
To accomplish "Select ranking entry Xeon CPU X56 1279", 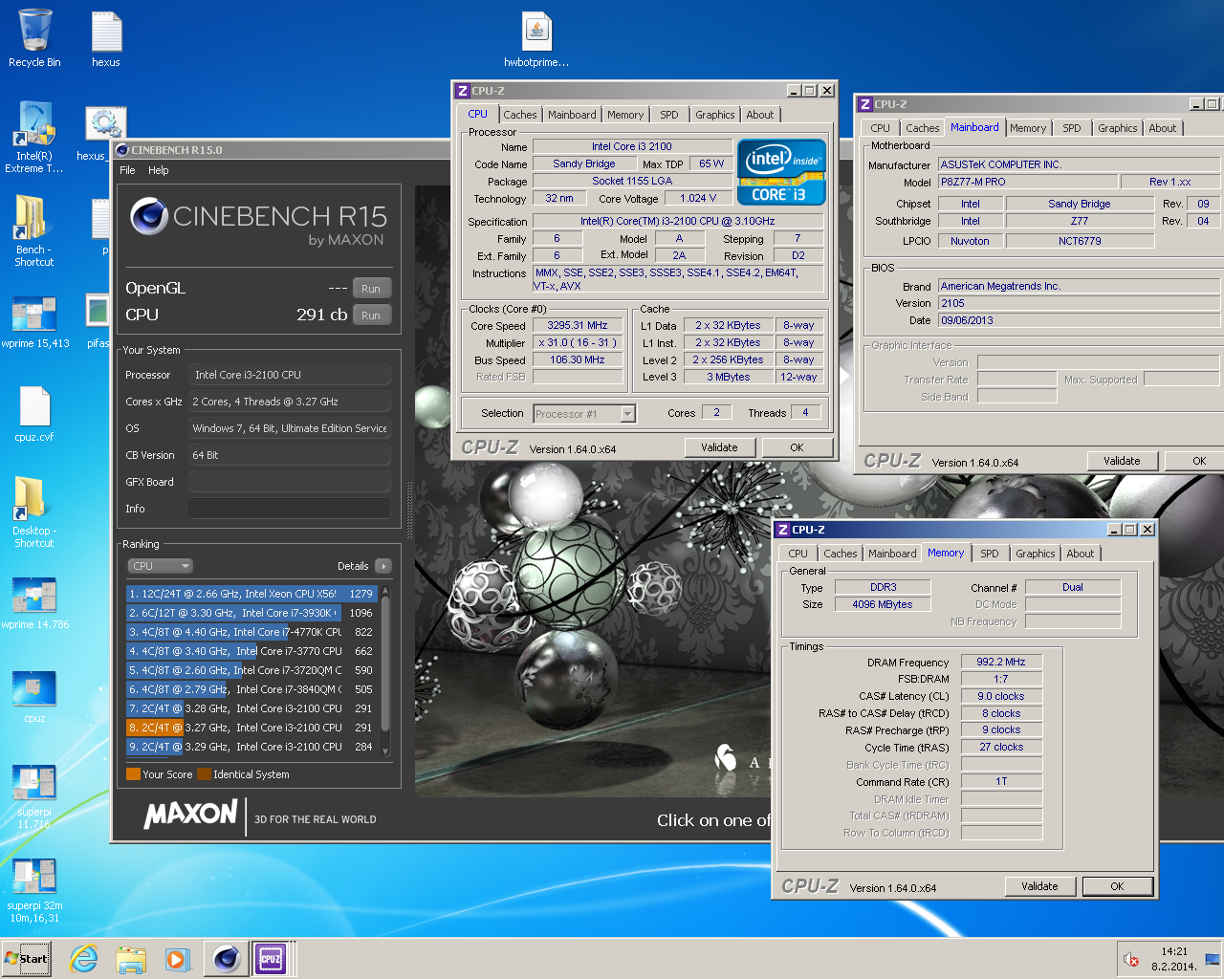I will 251,594.
